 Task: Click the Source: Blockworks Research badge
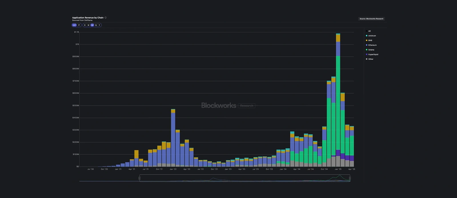371,19
